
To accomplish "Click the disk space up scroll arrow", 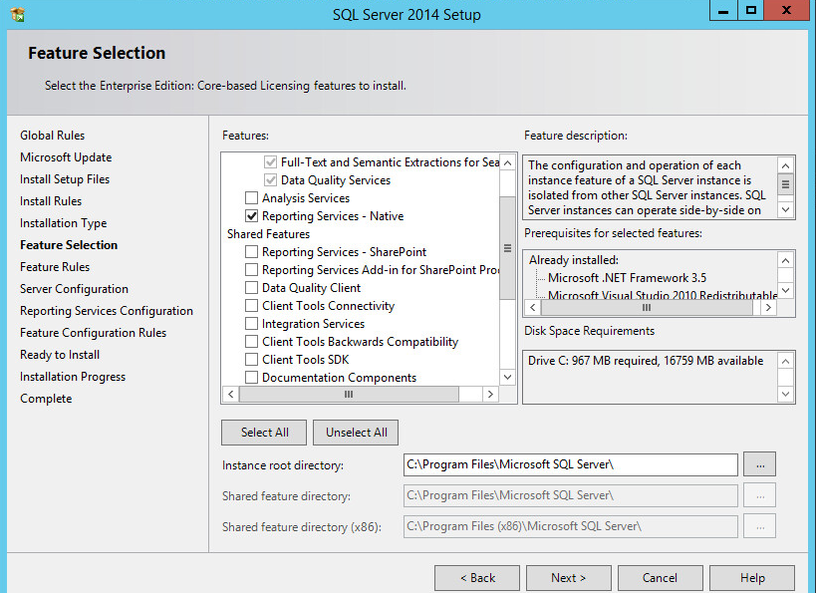I will (786, 362).
